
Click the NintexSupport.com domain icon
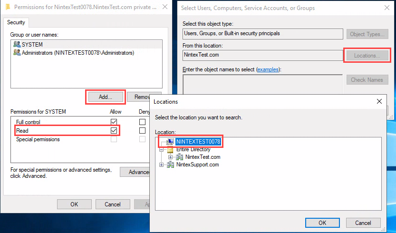170,165
